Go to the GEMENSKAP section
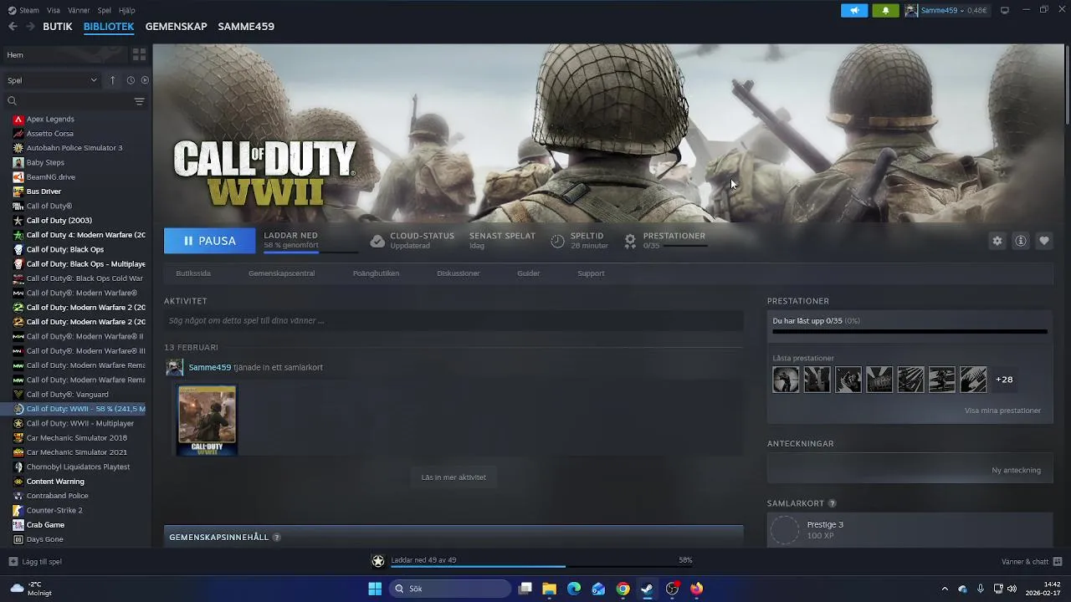Screen dimensions: 1071x602 [176, 27]
